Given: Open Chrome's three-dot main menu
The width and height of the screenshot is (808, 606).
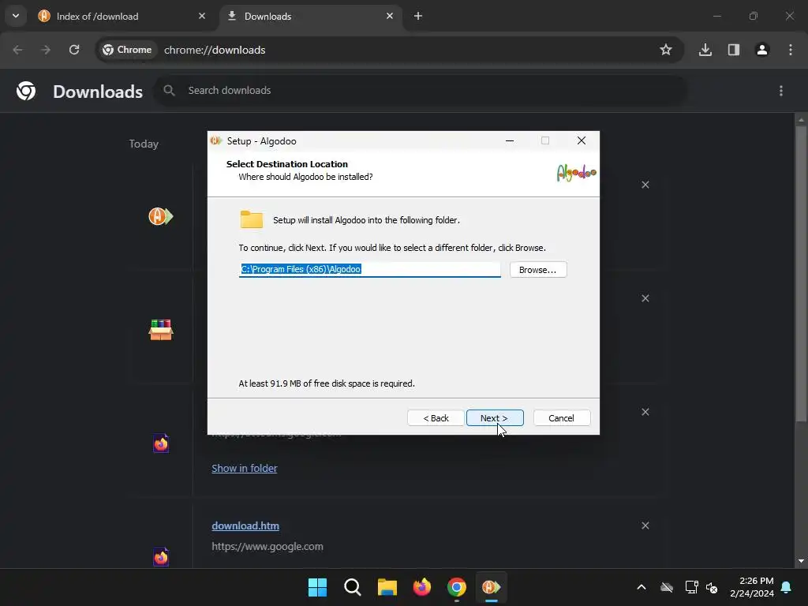Looking at the screenshot, I should [x=791, y=50].
